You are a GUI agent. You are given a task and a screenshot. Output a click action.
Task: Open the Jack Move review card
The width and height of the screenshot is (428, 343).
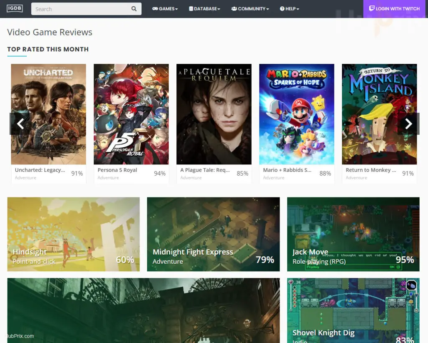tap(353, 234)
